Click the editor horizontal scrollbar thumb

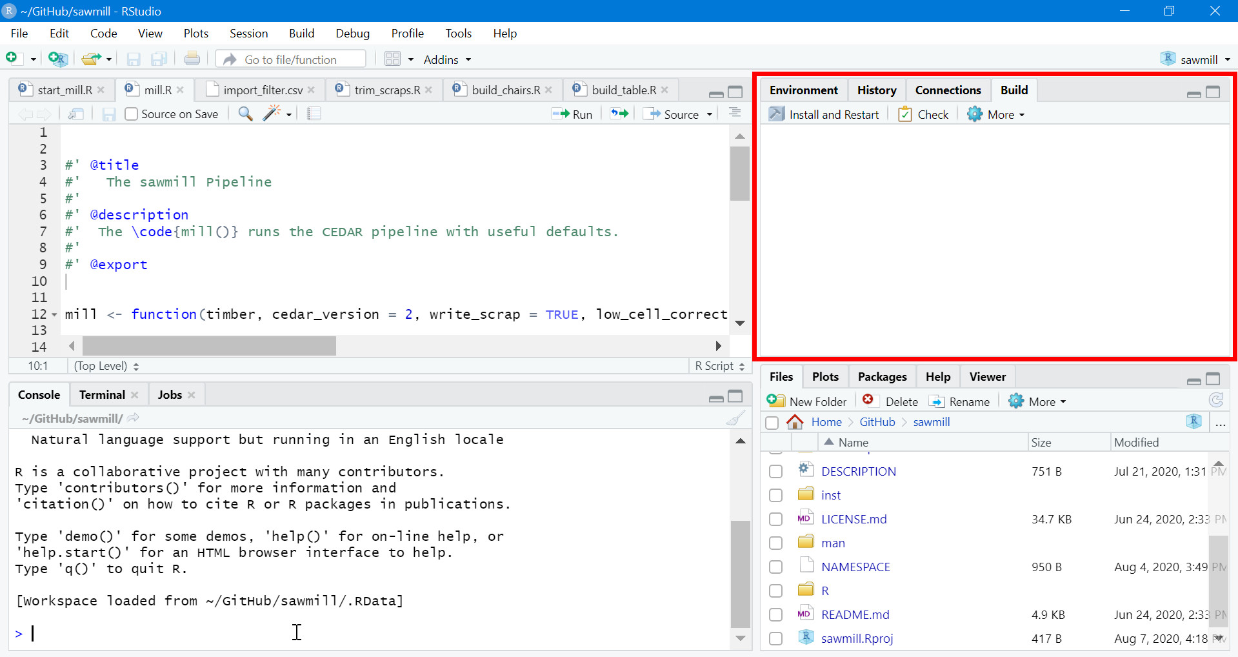pyautogui.click(x=209, y=346)
